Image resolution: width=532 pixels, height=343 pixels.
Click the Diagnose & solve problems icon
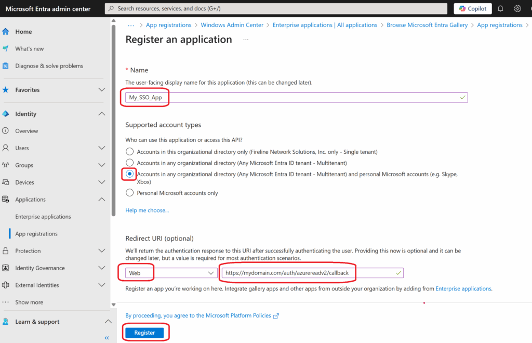[5, 66]
